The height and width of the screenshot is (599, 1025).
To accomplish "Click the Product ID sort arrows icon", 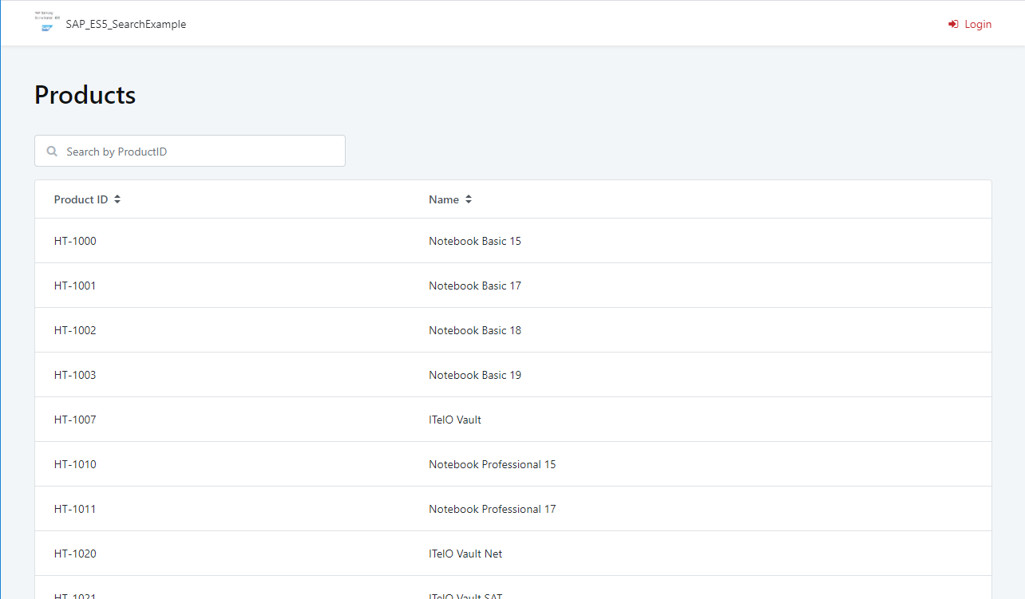I will click(117, 199).
